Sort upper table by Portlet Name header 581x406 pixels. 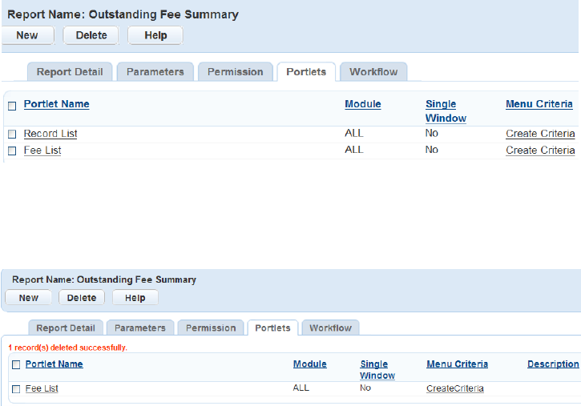[56, 104]
